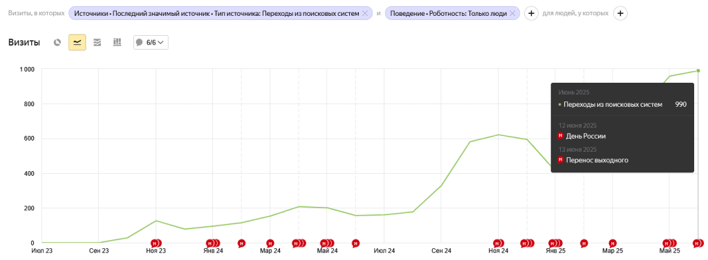Click the holiday marker cluster at Май 25
This screenshot has width=708, height=260.
click(x=669, y=243)
